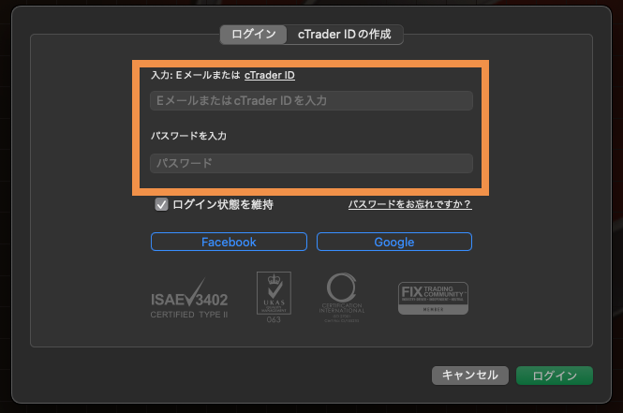
Task: Click the 063 number under UKAS badge
Action: (274, 319)
